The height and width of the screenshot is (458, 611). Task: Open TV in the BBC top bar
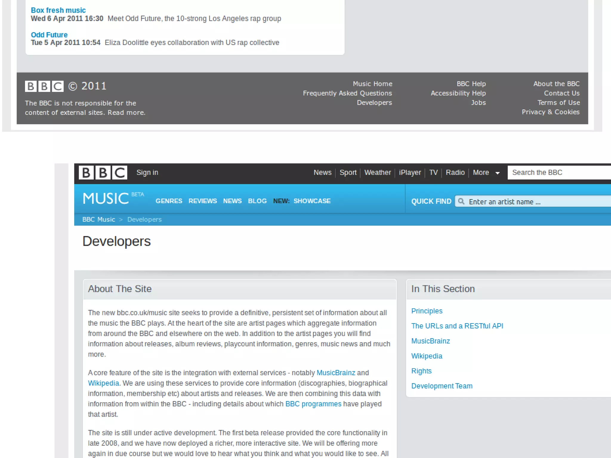[x=433, y=173]
